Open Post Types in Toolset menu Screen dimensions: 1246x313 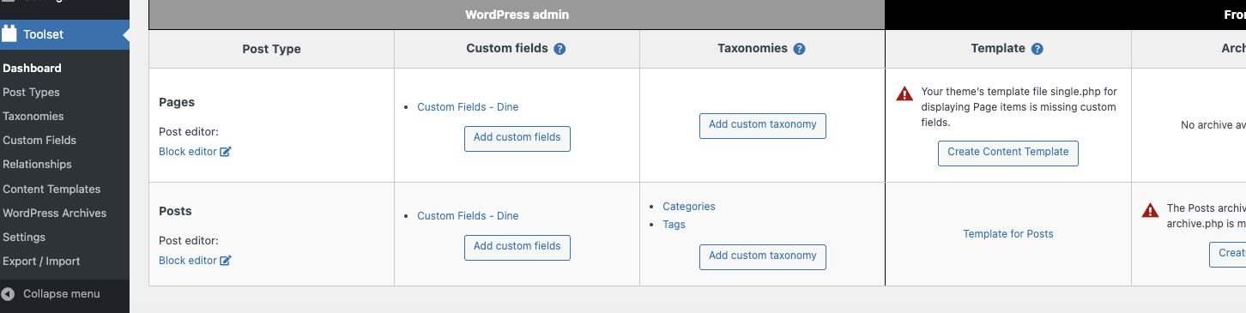click(x=31, y=92)
